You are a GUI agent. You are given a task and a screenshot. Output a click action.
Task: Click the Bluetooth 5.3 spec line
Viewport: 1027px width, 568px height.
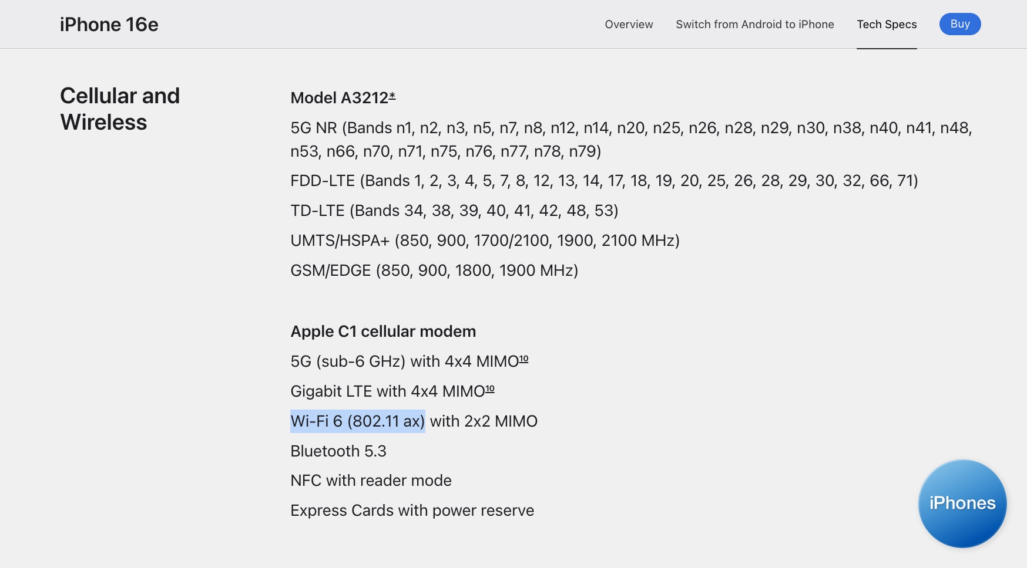pyautogui.click(x=338, y=451)
